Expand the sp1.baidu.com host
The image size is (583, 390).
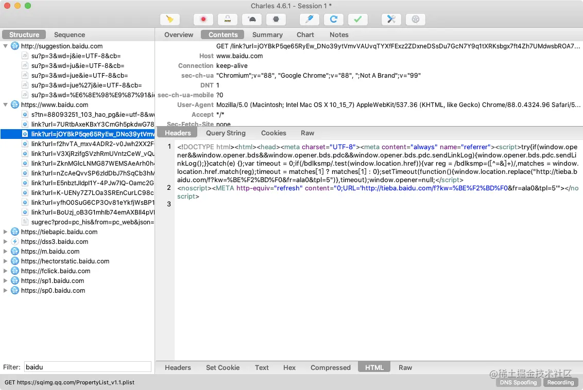point(5,281)
